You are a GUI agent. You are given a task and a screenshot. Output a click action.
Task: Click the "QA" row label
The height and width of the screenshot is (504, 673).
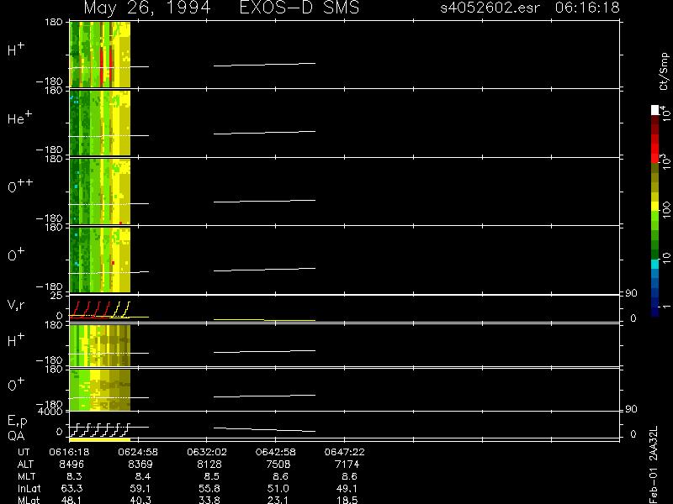pyautogui.click(x=16, y=436)
